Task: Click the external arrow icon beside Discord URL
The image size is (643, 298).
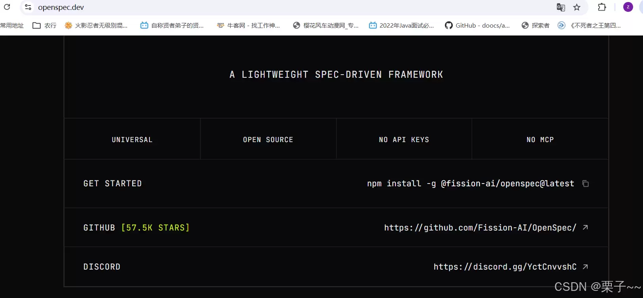Action: tap(586, 267)
